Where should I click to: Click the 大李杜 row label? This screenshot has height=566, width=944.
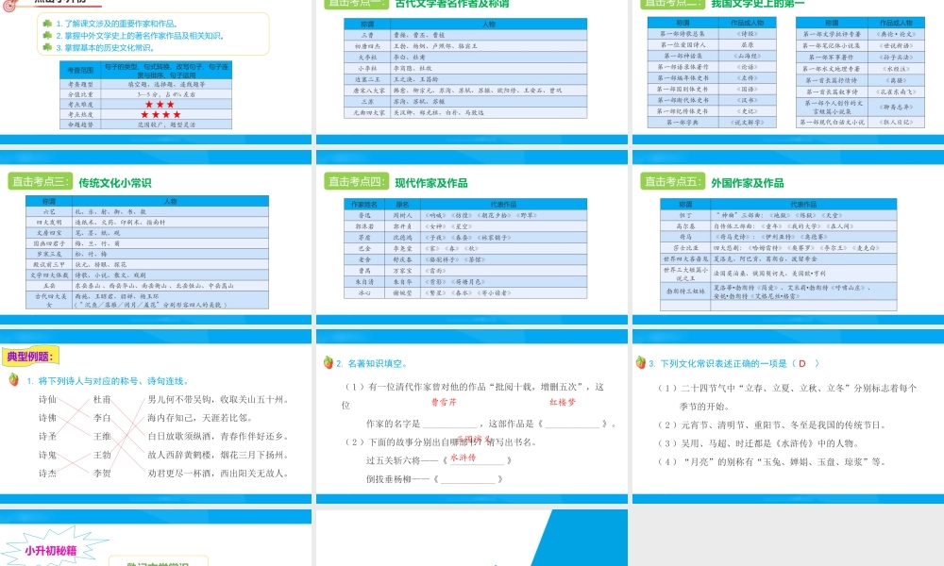pyautogui.click(x=367, y=58)
